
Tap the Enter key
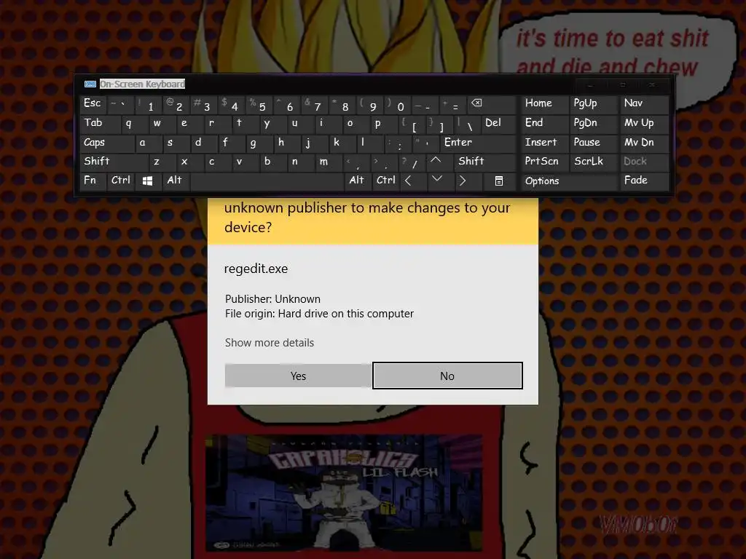(478, 143)
